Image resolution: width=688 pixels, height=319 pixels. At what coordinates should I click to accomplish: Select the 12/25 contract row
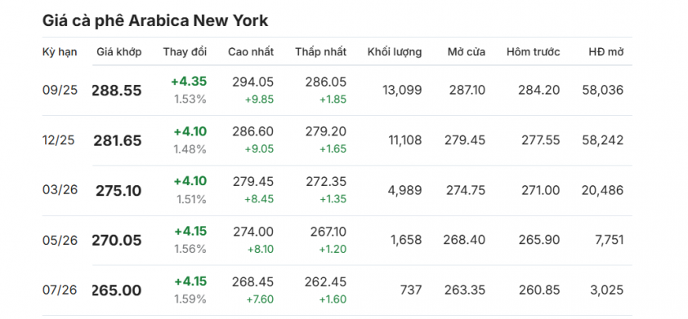click(337, 140)
